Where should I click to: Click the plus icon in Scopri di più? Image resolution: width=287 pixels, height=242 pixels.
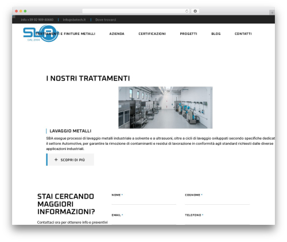[x=56, y=160]
